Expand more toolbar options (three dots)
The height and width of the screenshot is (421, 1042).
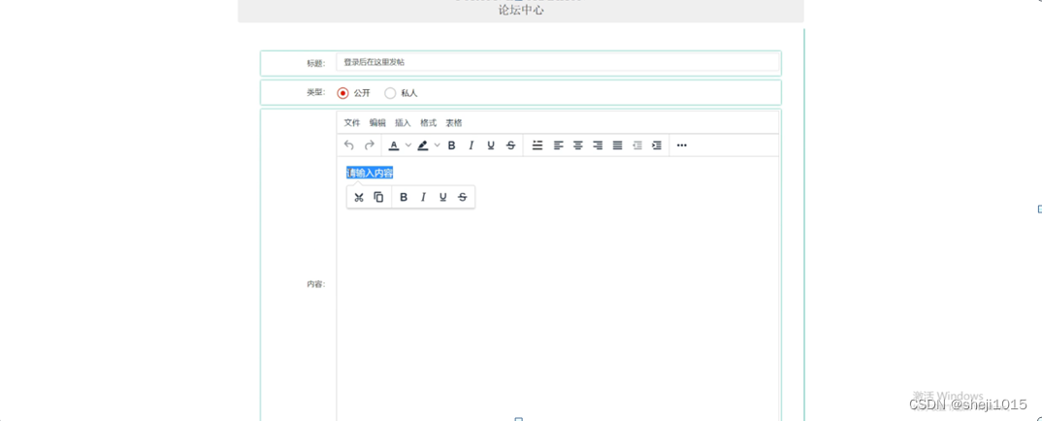[682, 146]
